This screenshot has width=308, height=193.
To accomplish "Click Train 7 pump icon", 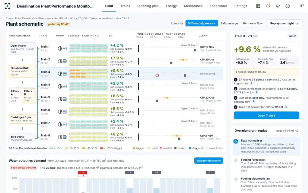I will [60, 124].
